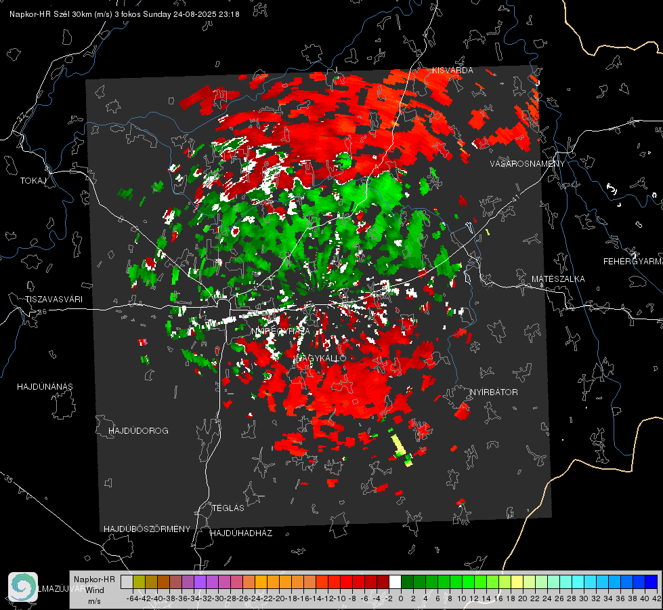Click the HAJDÚNÁNÁS town label
The height and width of the screenshot is (610, 663).
click(45, 387)
